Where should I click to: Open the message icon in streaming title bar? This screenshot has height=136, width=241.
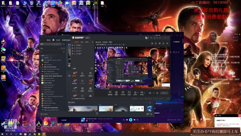point(151,38)
